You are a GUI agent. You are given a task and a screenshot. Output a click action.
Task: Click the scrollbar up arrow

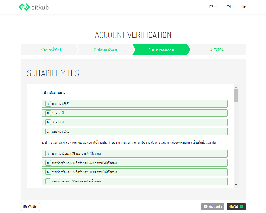point(236,87)
